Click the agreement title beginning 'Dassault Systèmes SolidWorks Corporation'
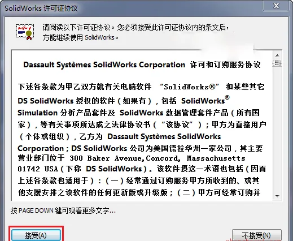 tap(142, 64)
